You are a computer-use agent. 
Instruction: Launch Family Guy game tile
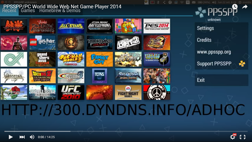point(100,59)
